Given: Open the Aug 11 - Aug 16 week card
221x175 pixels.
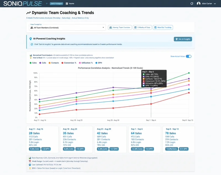Looking at the screenshot, I should click(x=42, y=140).
